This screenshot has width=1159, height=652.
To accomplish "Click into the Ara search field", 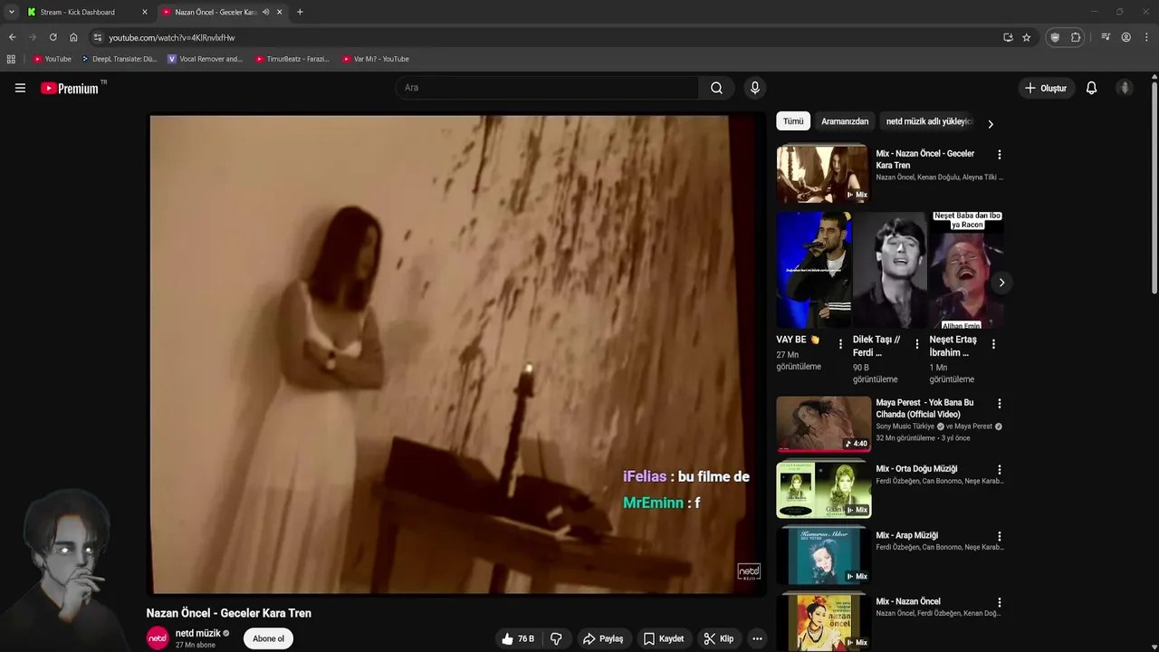I will 547,88.
